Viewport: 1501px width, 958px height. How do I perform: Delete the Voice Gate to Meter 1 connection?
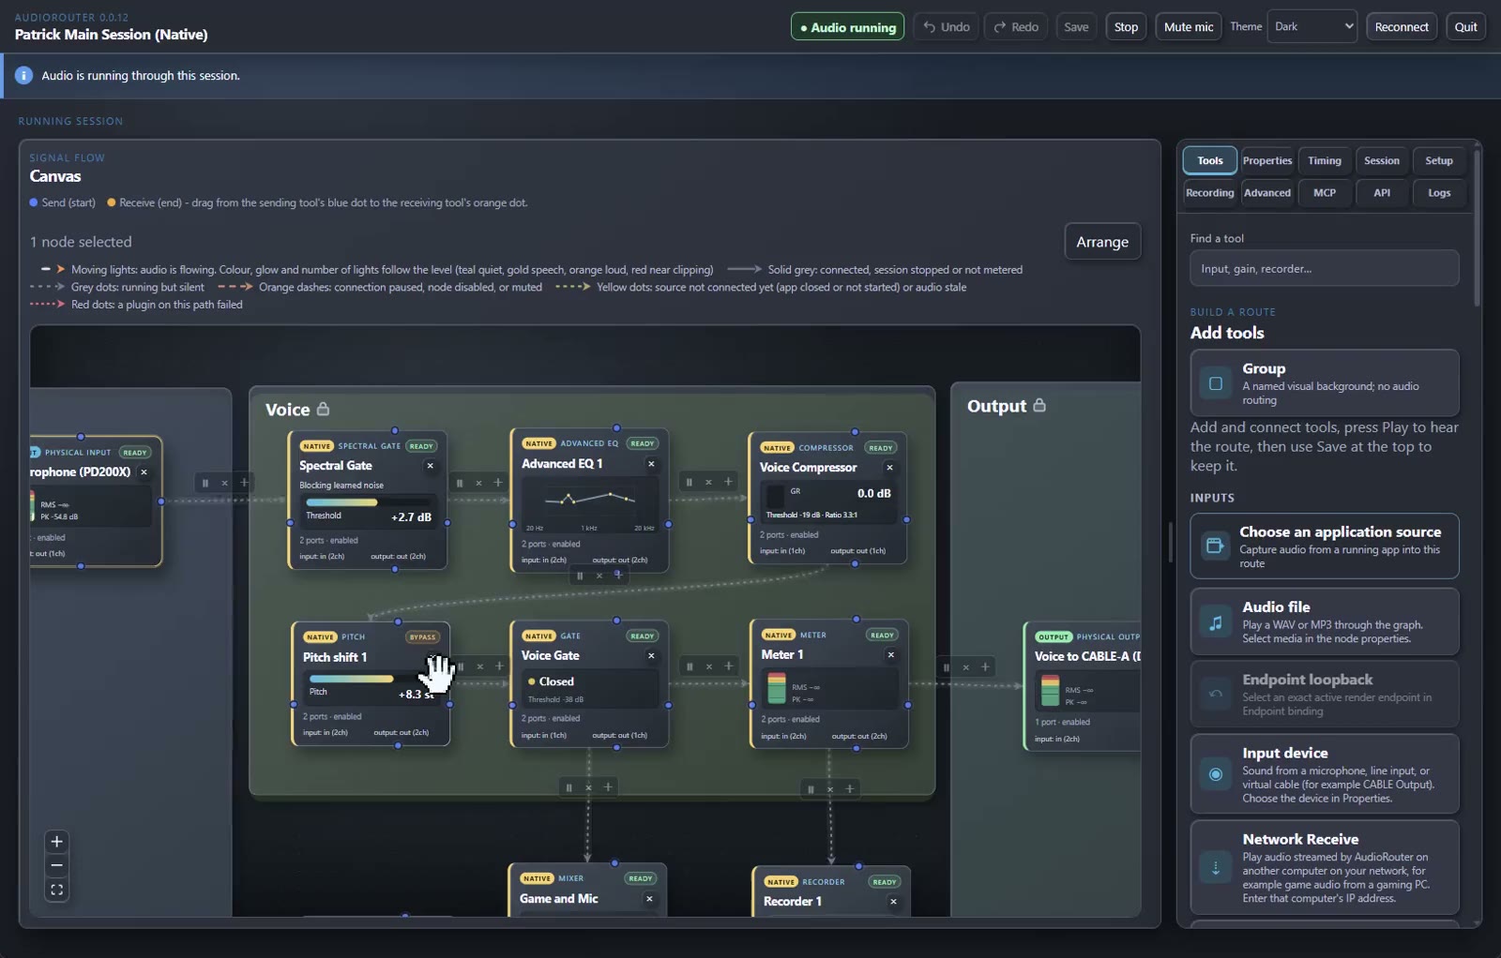(x=709, y=666)
